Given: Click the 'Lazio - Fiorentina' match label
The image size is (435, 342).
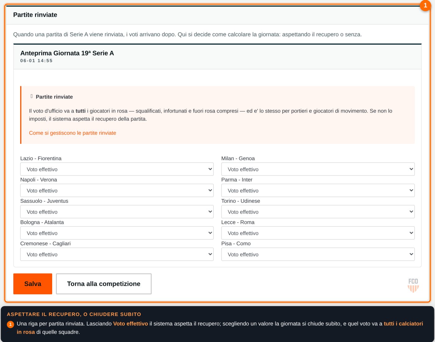Looking at the screenshot, I should pos(41,158).
